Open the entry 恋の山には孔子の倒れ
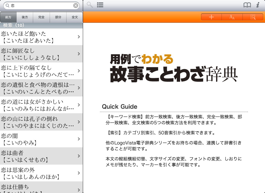 39,122
